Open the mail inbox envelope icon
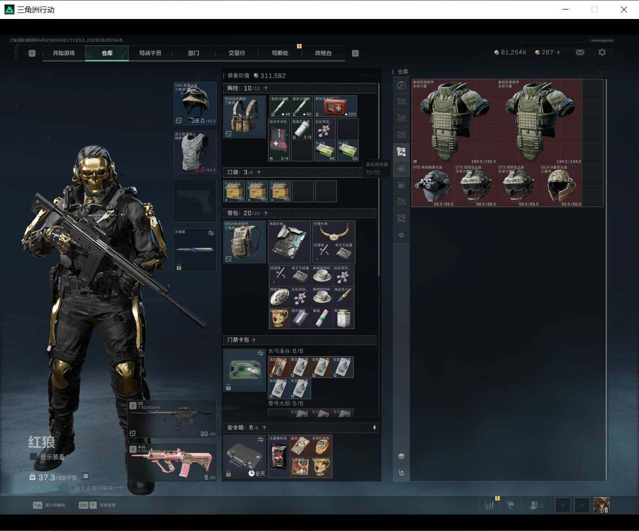The width and height of the screenshot is (639, 531). [x=580, y=52]
